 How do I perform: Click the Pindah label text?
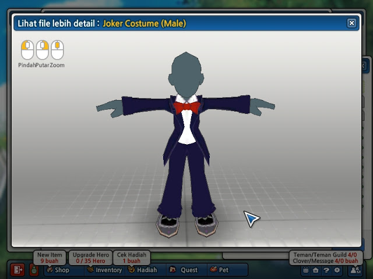tap(27, 65)
